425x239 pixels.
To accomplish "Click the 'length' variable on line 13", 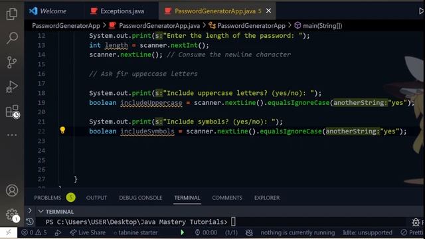I will [116, 45].
